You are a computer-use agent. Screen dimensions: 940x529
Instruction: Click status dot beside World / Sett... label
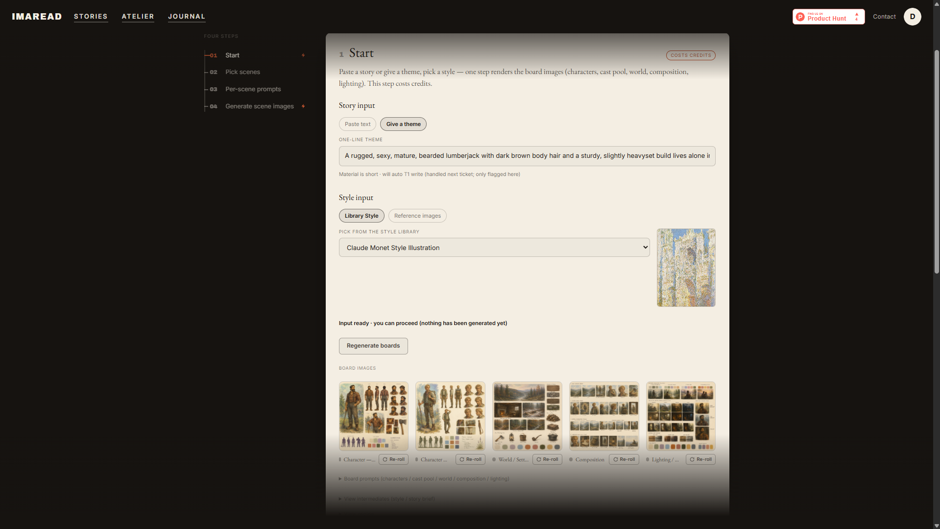click(494, 460)
